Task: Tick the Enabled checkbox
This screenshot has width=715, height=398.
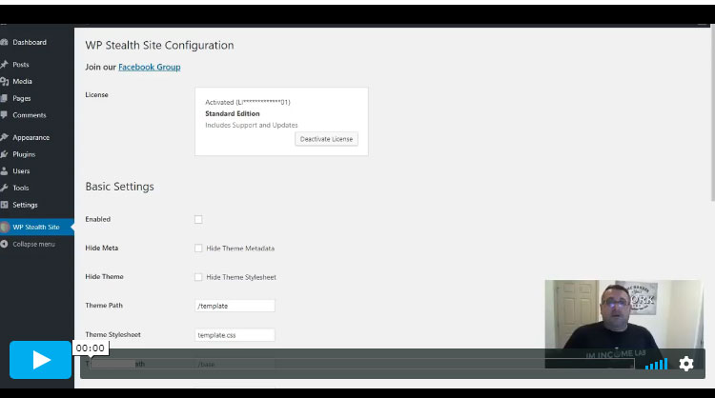Action: tap(198, 220)
